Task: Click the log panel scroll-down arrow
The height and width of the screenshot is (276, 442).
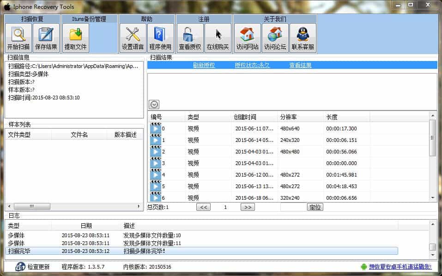Action: (433, 255)
